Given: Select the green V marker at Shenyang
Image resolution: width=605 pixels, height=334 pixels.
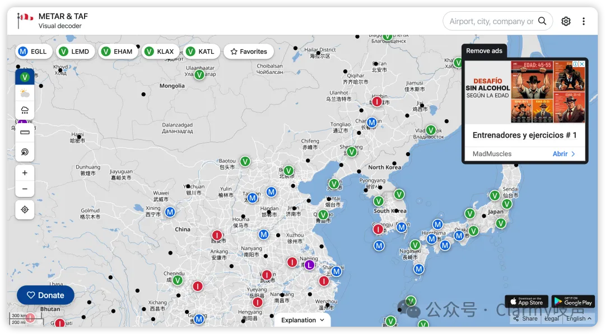Looking at the screenshot, I should (351, 152).
